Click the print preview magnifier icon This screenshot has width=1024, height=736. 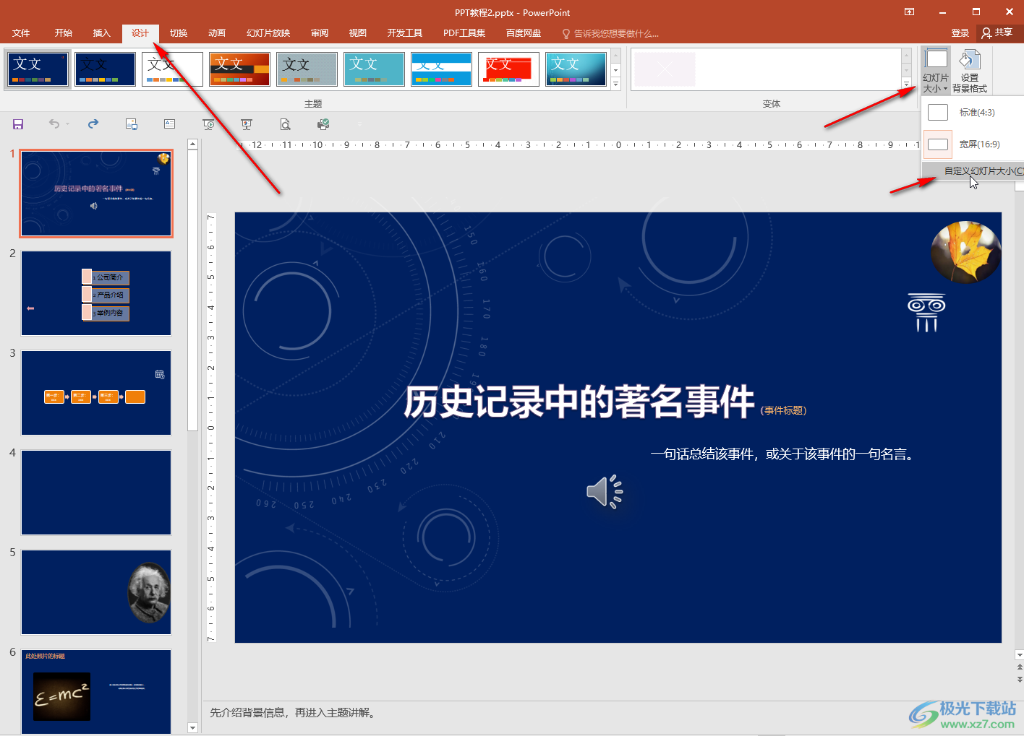(x=285, y=124)
